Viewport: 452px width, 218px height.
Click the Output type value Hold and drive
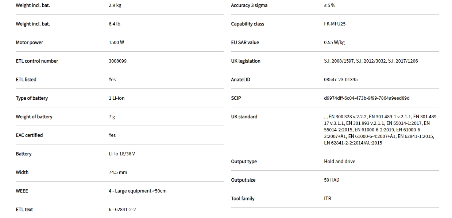(x=339, y=162)
